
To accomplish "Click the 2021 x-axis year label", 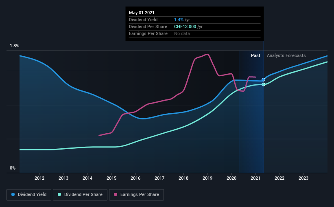I will (x=255, y=178).
